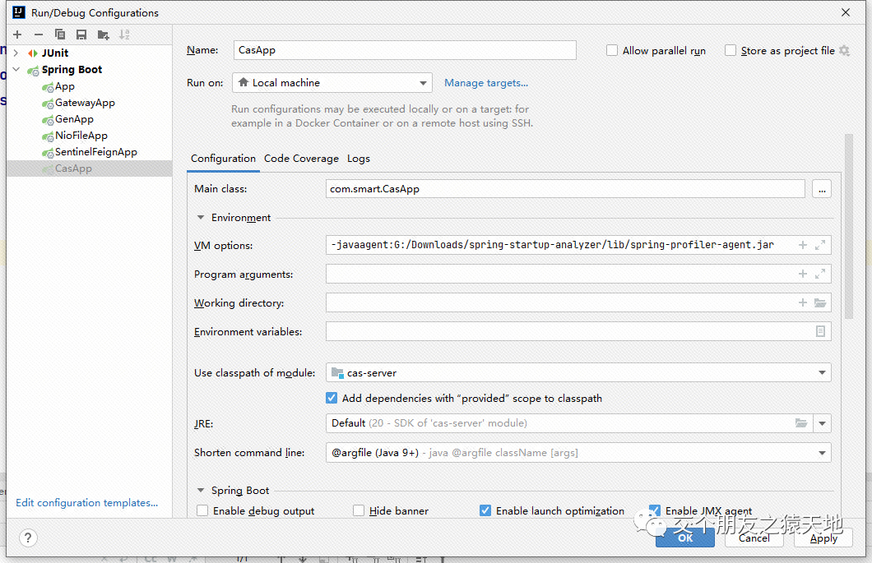872x563 pixels.
Task: Sort configurations alphabetically
Action: point(124,35)
